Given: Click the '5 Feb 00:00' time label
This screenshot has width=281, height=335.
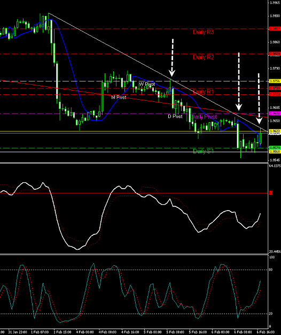Looking at the screenshot, I should [153, 332].
